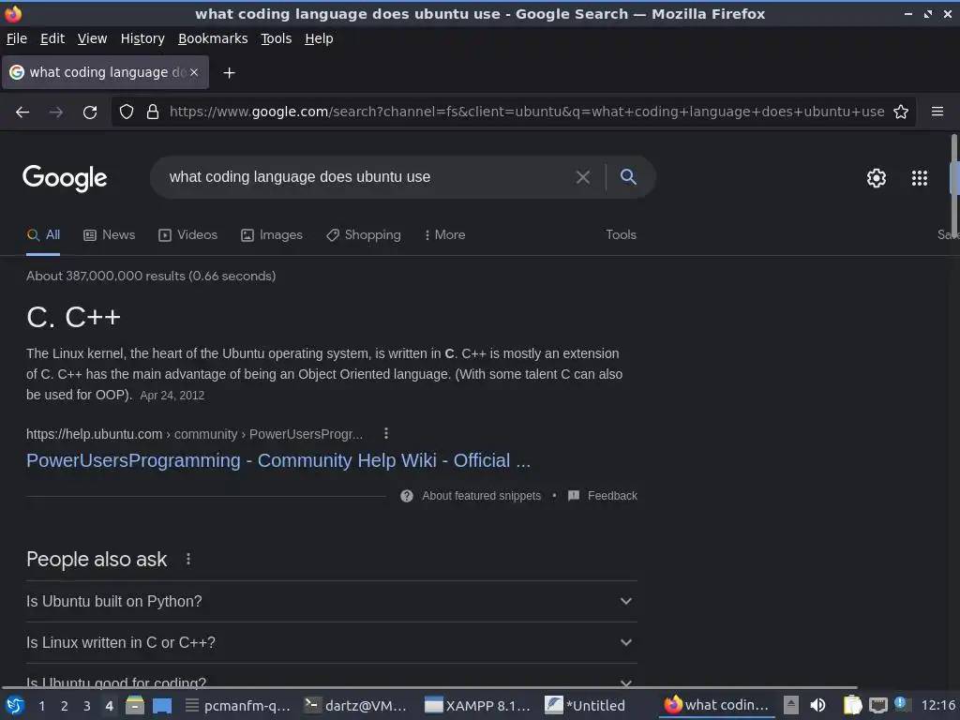Open the File menu

(17, 38)
